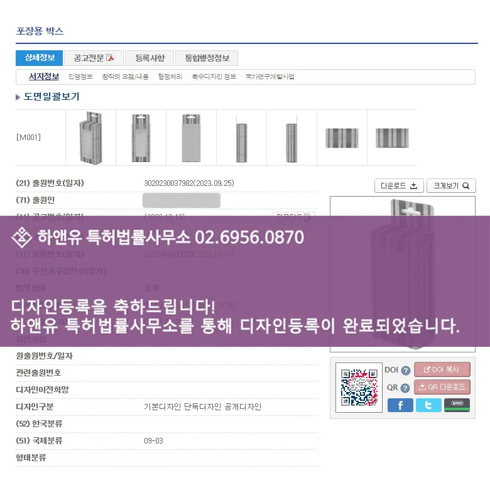
Task: Share via the BAND icon
Action: coord(457,405)
